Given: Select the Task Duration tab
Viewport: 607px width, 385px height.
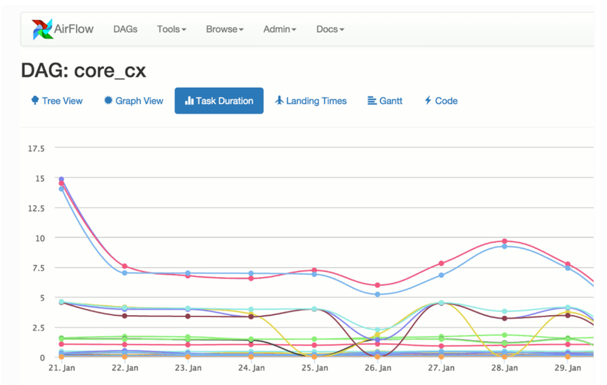Looking at the screenshot, I should tap(219, 101).
